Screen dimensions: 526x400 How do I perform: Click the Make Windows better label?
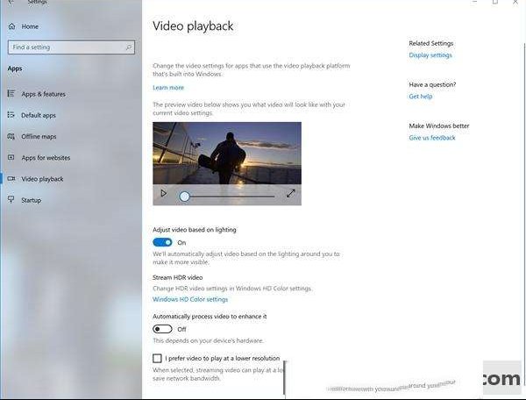[439, 125]
